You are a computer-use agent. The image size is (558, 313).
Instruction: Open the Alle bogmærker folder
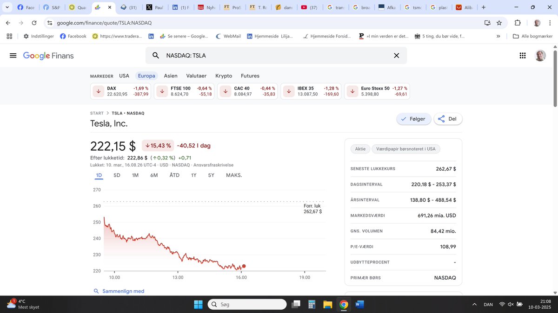pyautogui.click(x=532, y=36)
